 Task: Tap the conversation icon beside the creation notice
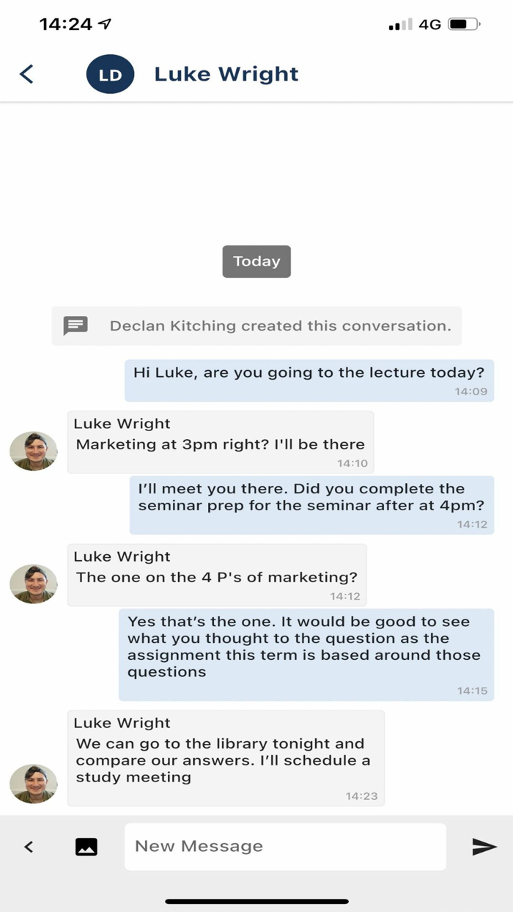tap(75, 326)
